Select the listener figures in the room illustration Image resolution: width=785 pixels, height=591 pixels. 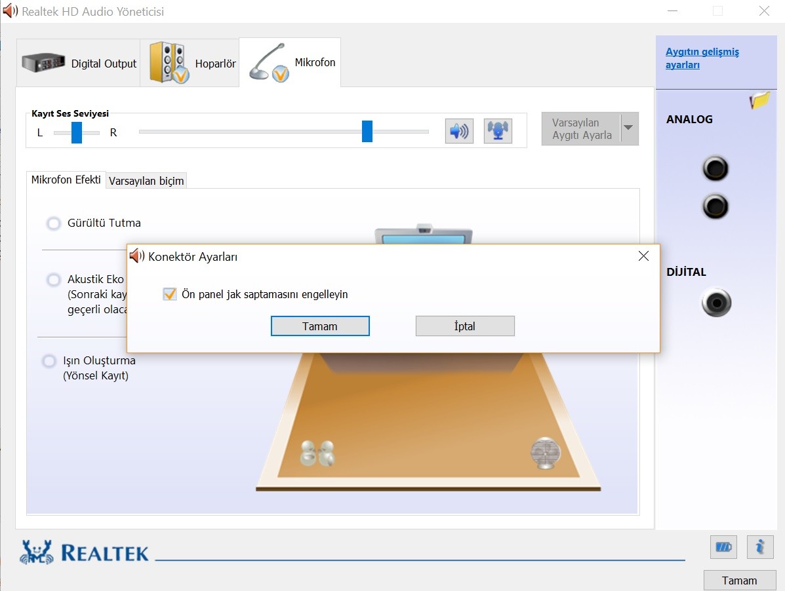(317, 453)
